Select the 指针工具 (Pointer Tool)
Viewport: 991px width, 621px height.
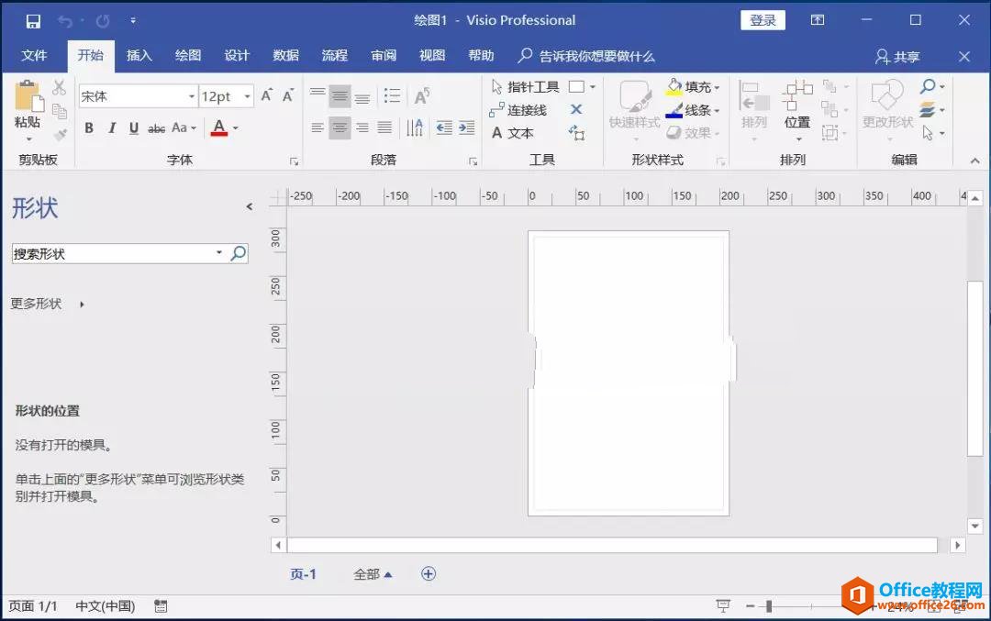[530, 85]
